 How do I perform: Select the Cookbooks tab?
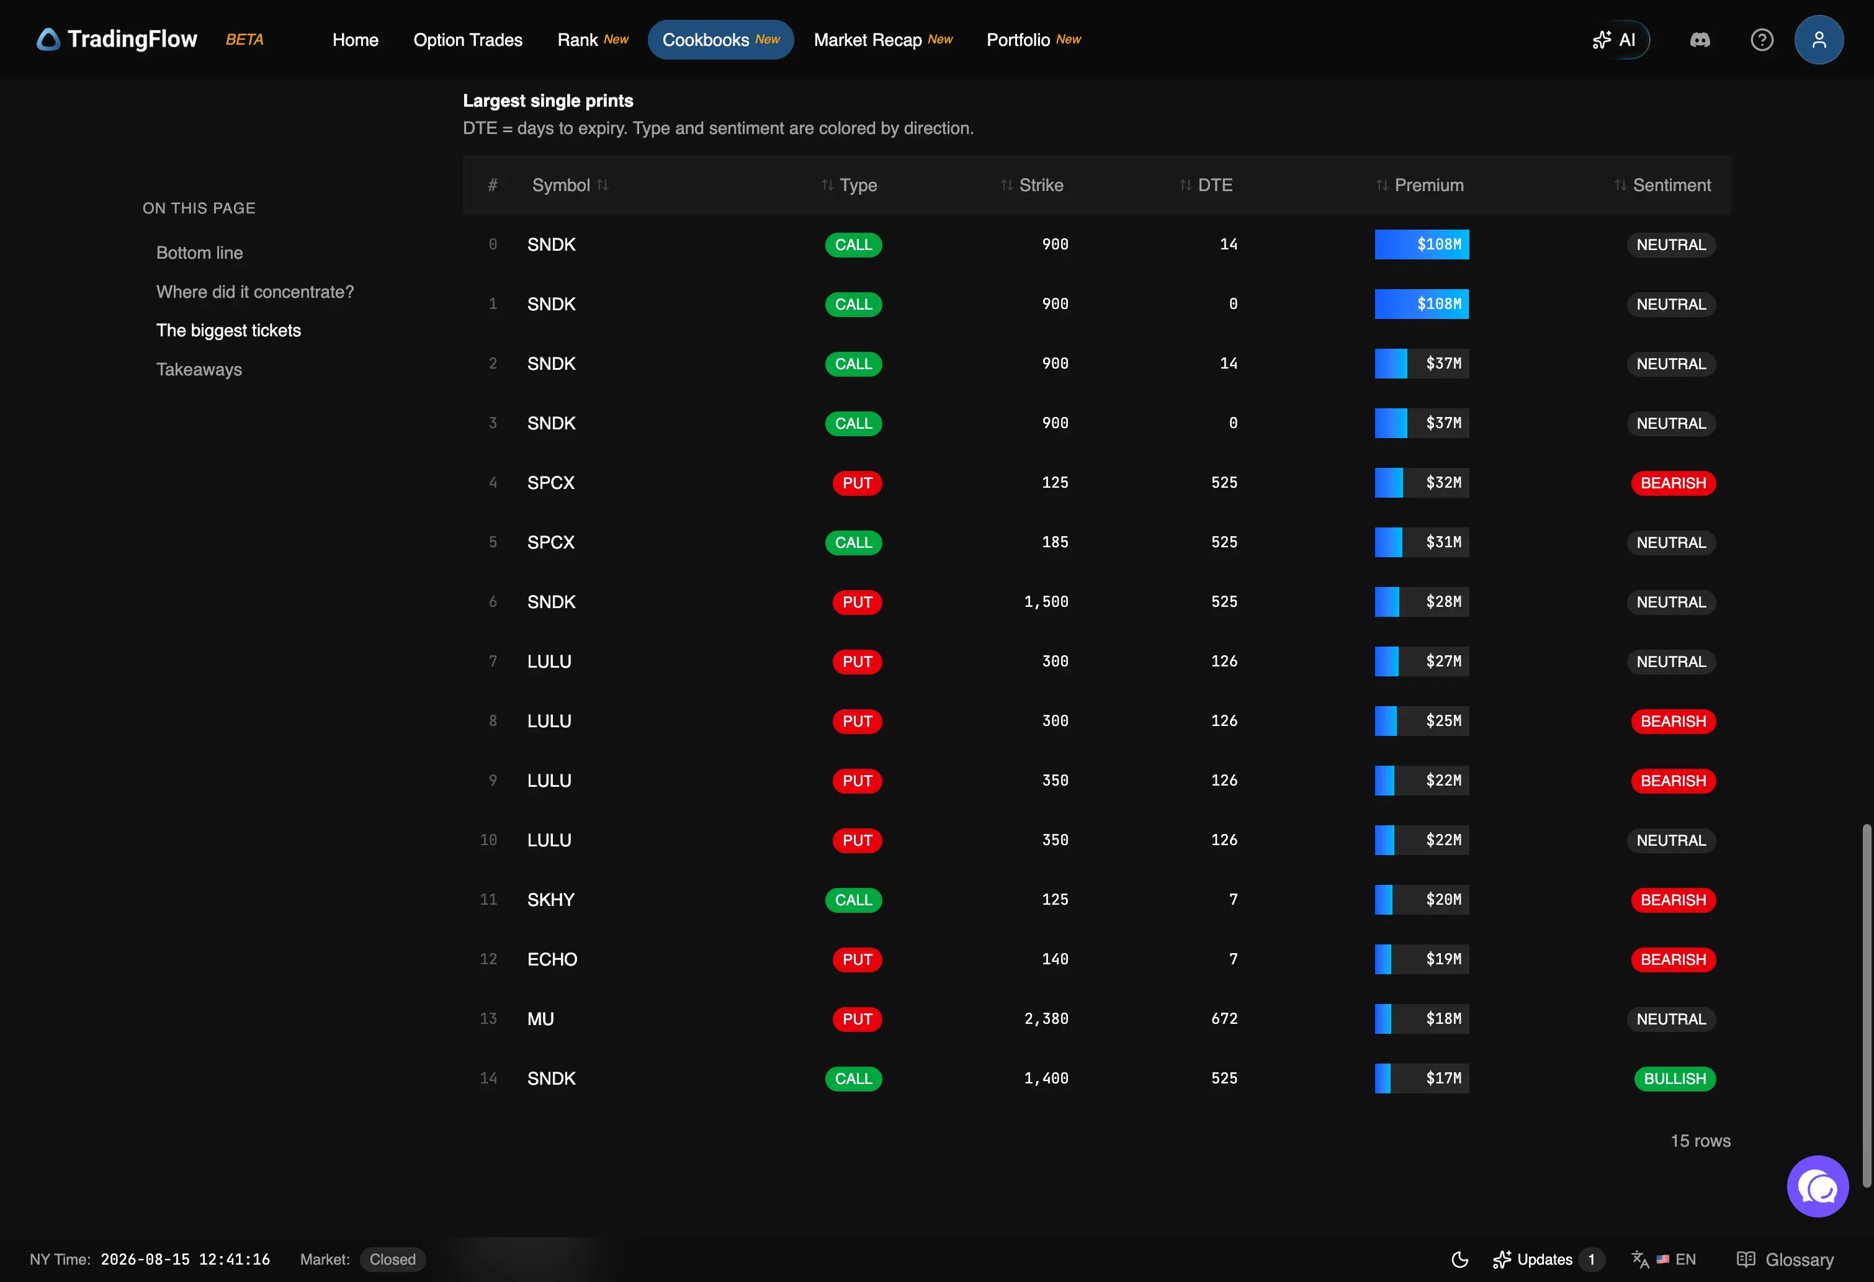pyautogui.click(x=721, y=40)
